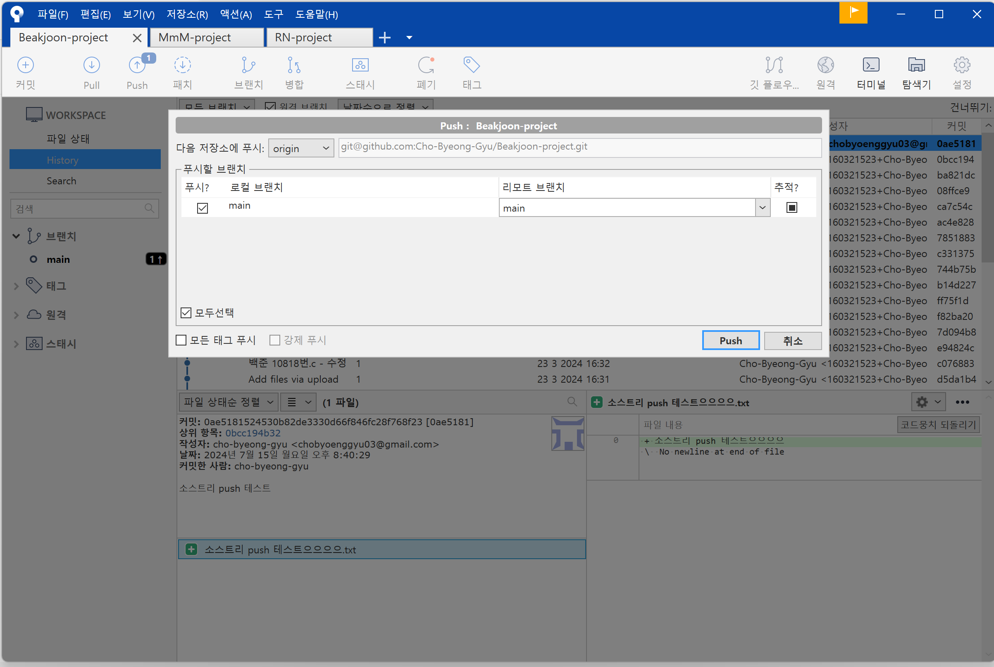
Task: Click the Tag (태그) toolbar icon
Action: tap(472, 72)
